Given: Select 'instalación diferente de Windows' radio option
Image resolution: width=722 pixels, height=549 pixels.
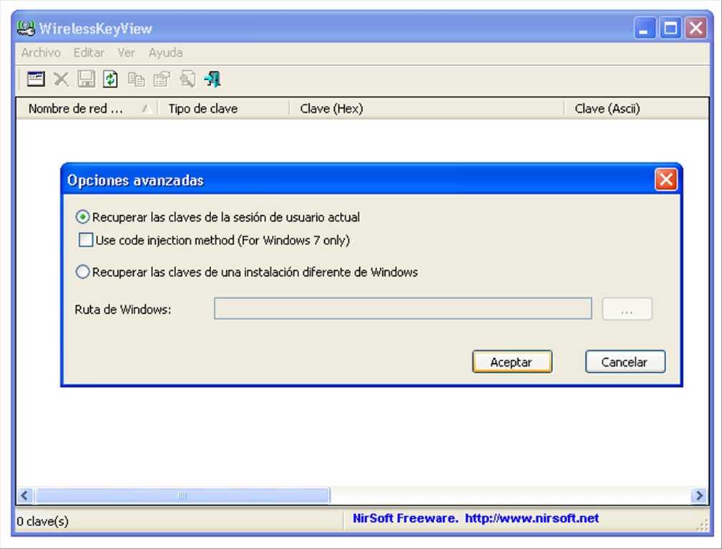Looking at the screenshot, I should tap(83, 272).
